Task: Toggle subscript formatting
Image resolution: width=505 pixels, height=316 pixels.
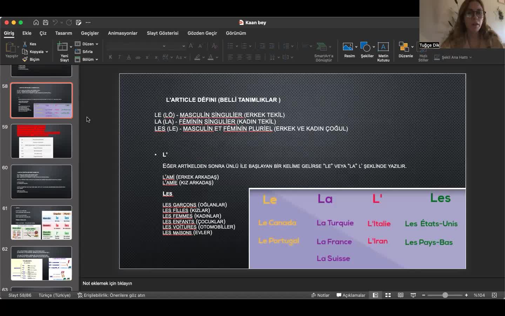Action: coord(156,57)
